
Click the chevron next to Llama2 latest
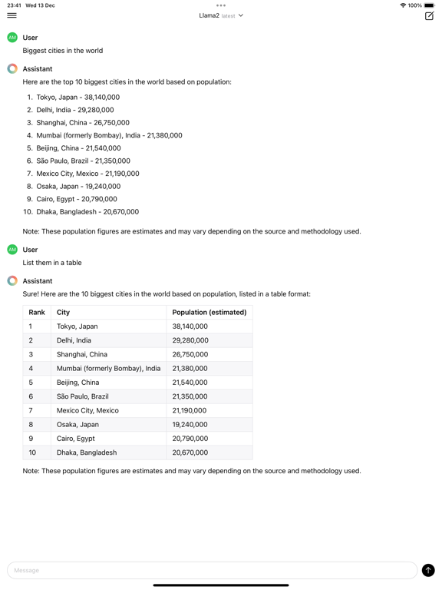click(241, 15)
